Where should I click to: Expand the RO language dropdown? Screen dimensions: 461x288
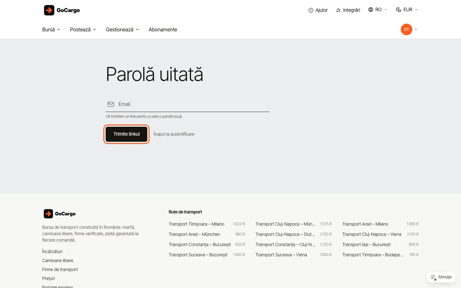tap(378, 10)
